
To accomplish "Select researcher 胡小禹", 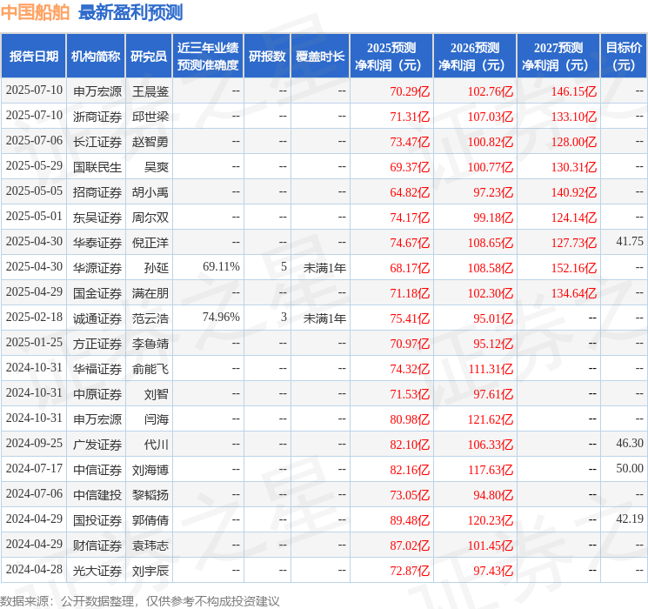I will point(150,192).
